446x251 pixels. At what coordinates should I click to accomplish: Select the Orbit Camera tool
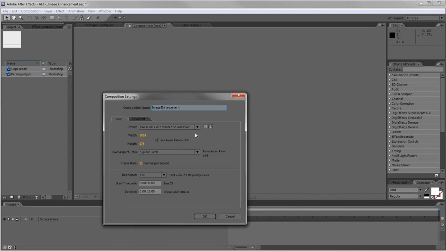(37, 18)
